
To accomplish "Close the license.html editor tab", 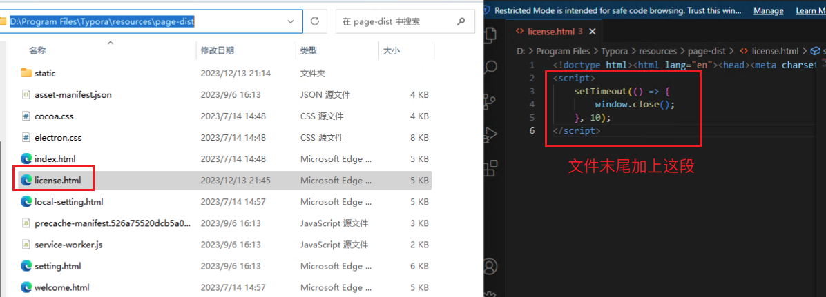I will point(592,32).
